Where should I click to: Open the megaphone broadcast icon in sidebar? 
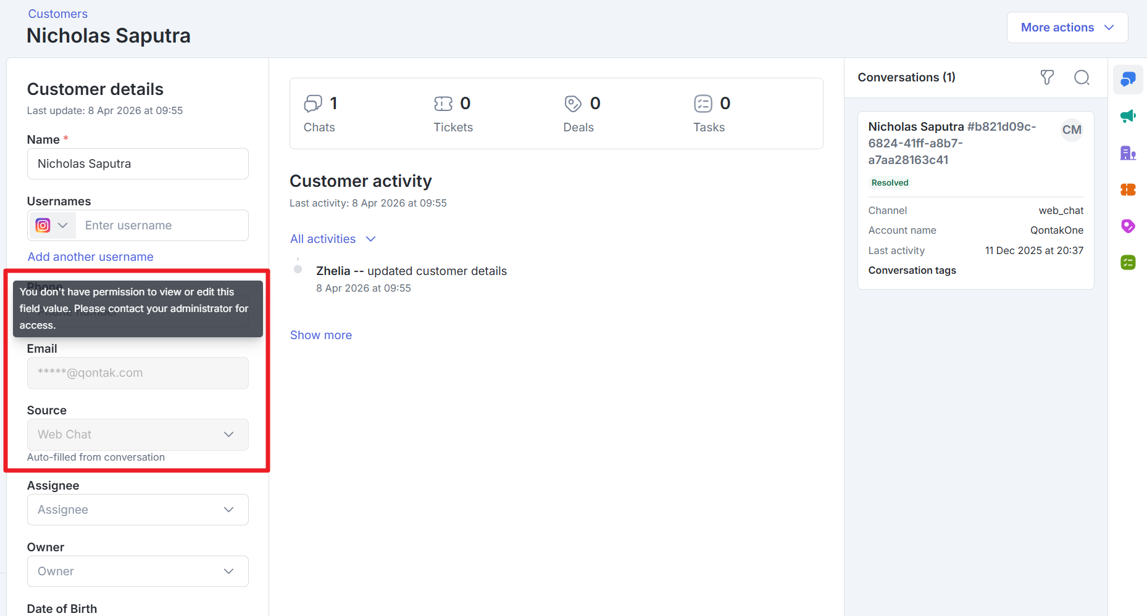click(x=1128, y=116)
